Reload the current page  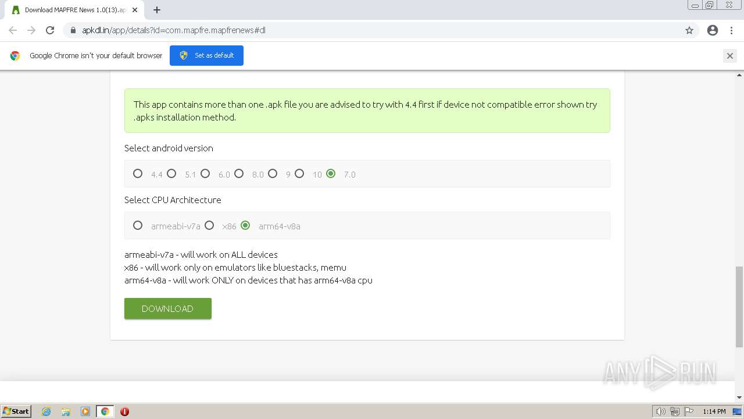click(50, 30)
